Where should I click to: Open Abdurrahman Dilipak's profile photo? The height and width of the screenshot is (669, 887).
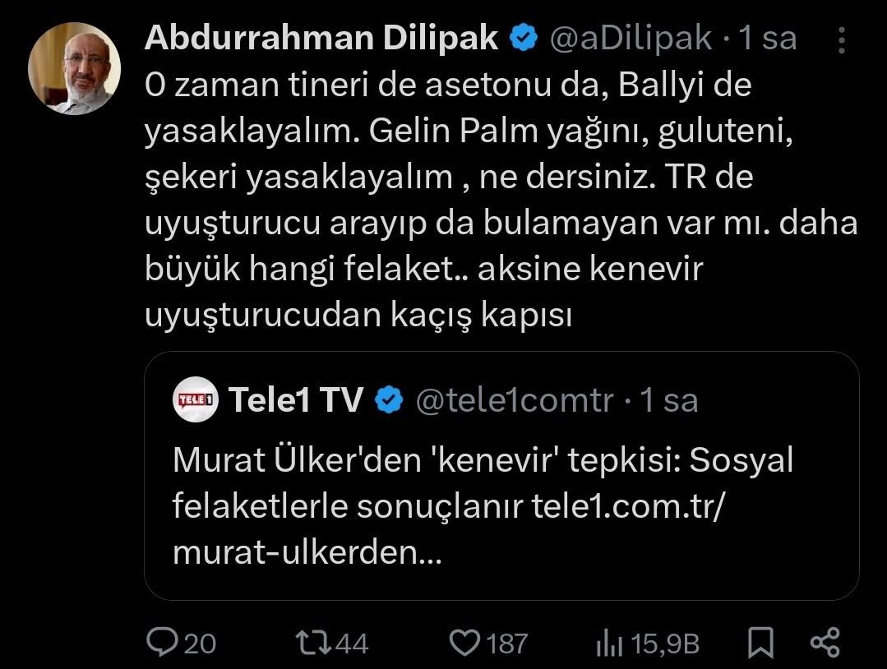(x=74, y=68)
